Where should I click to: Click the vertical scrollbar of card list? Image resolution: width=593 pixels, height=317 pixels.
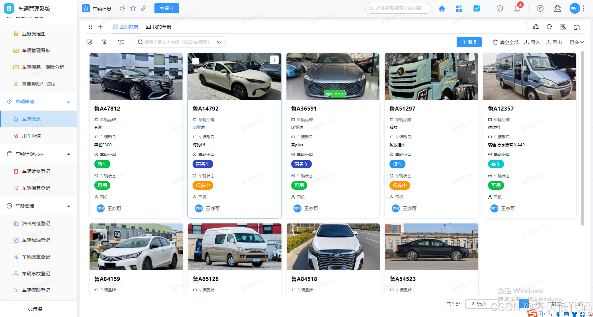[x=583, y=139]
